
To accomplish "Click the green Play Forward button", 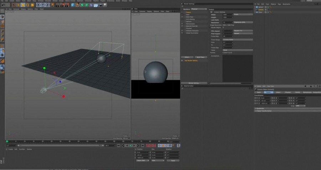I will point(131,146).
